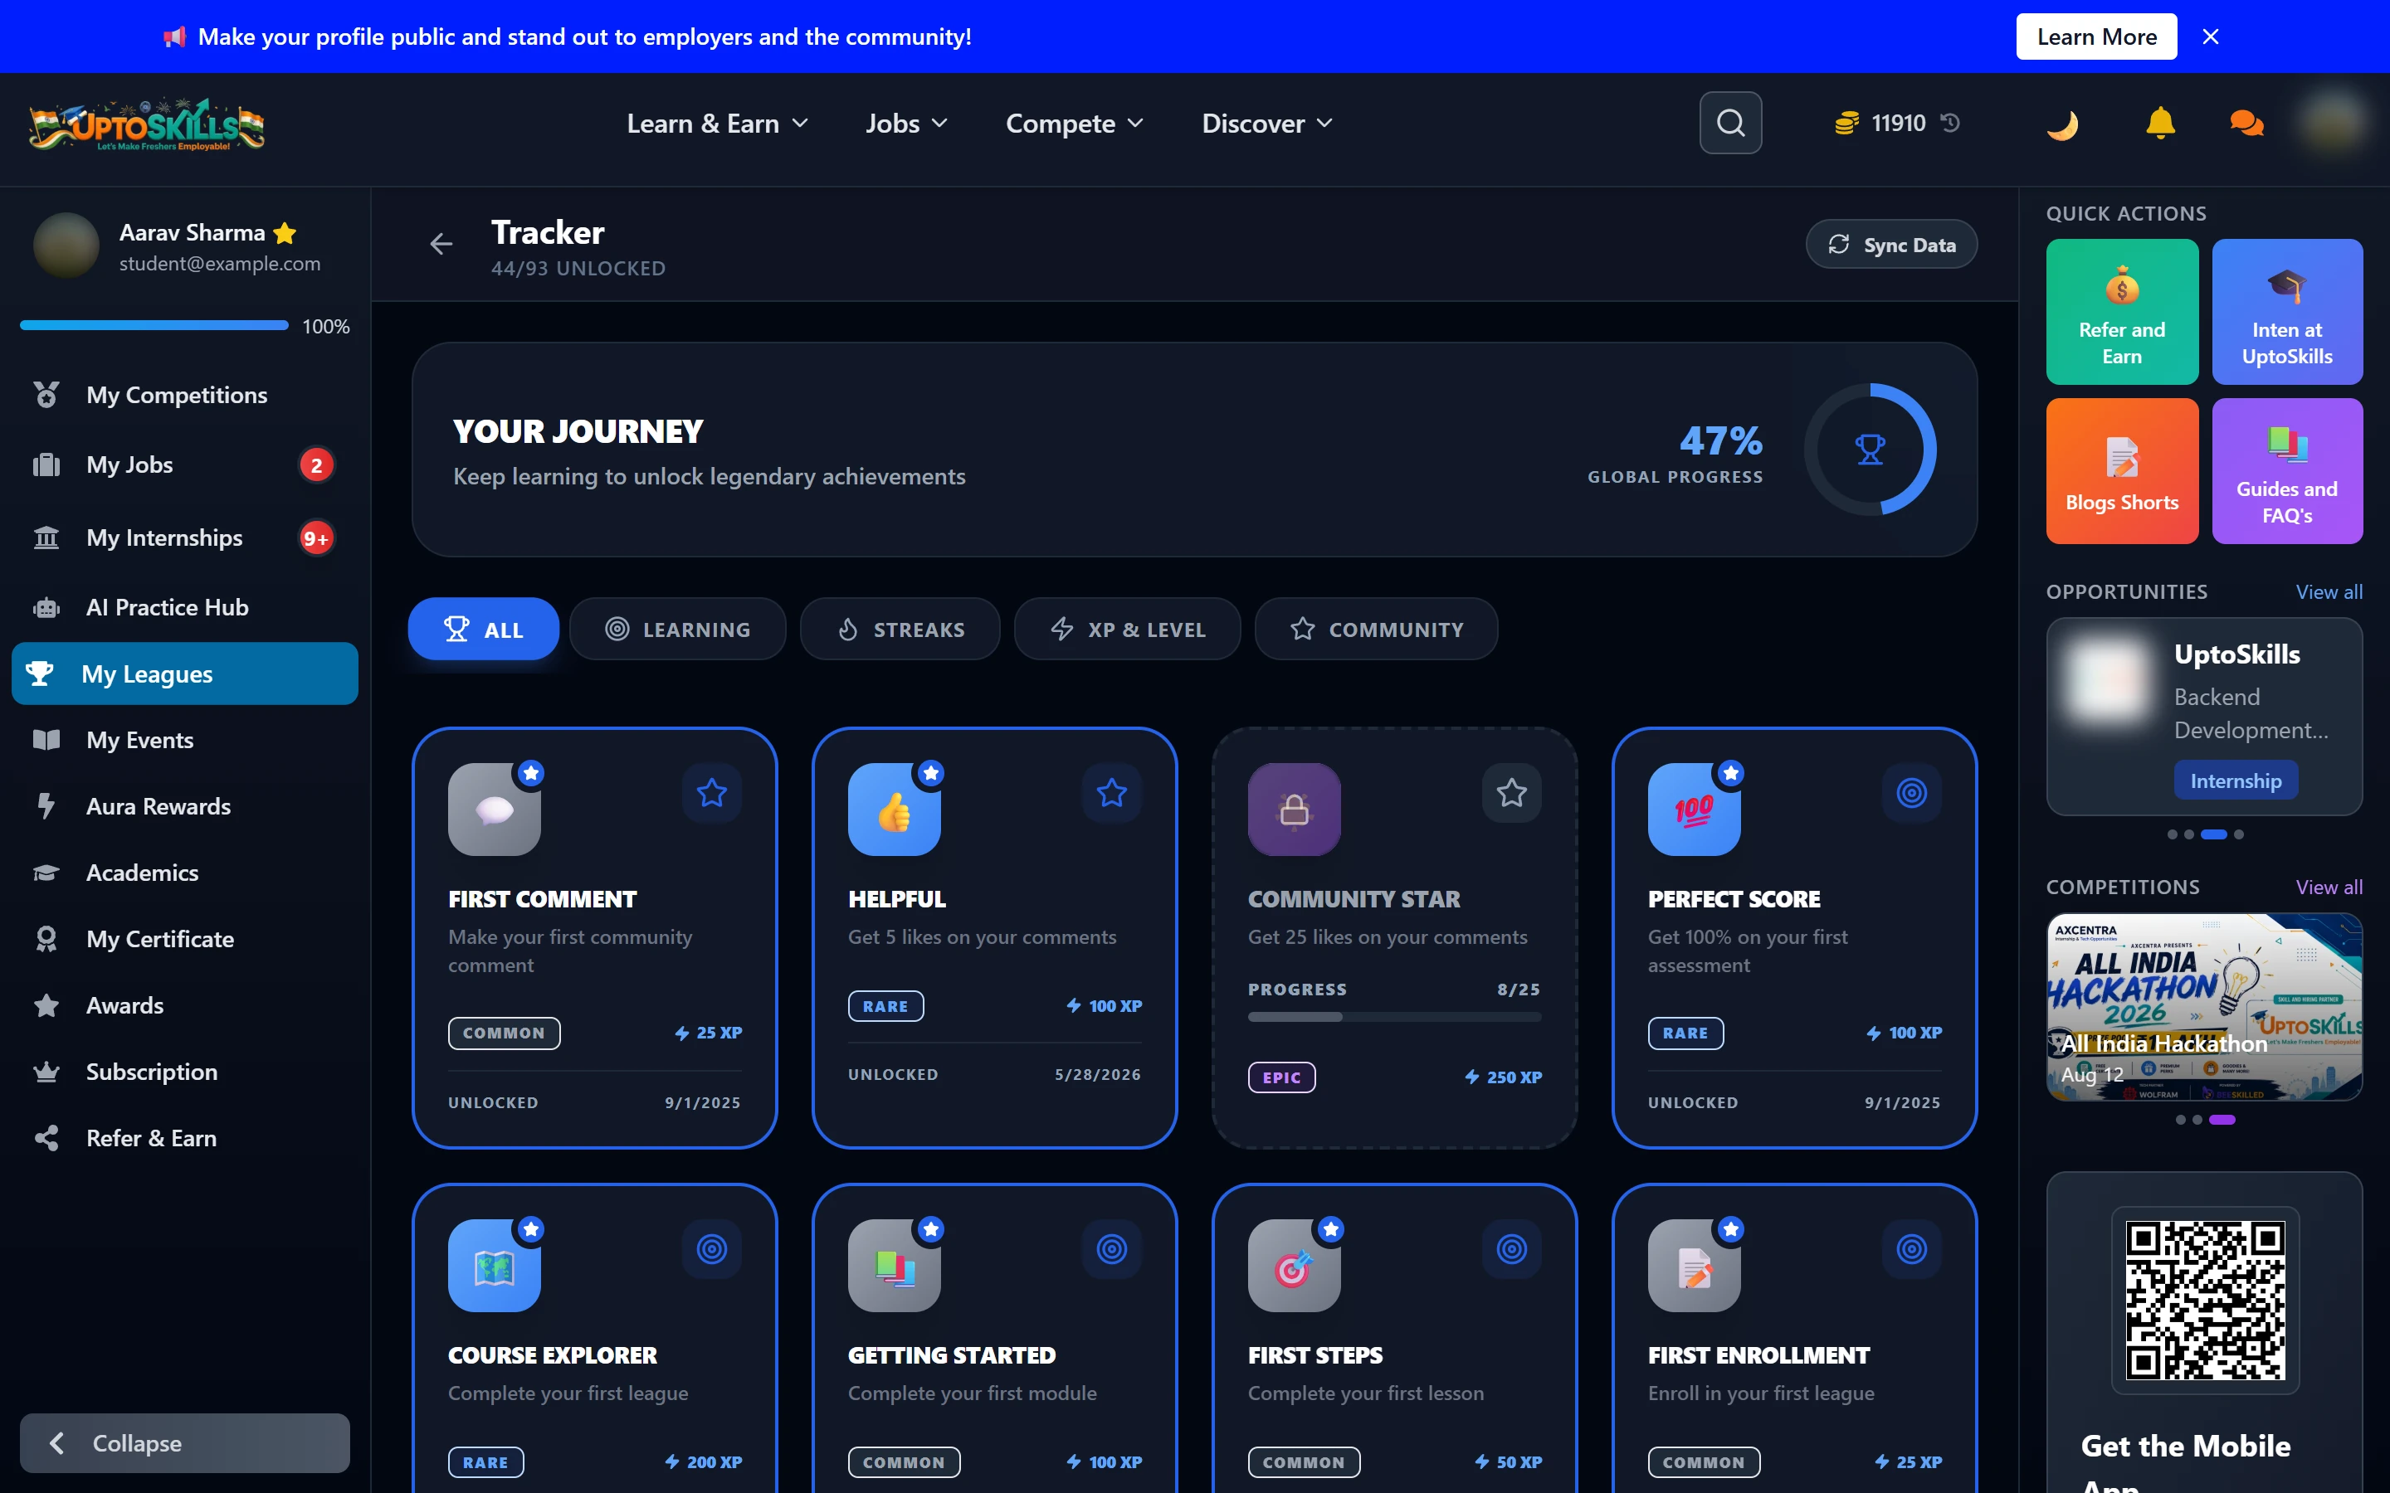Click Course Explorer map badge icon
The image size is (2390, 1493).
point(494,1266)
